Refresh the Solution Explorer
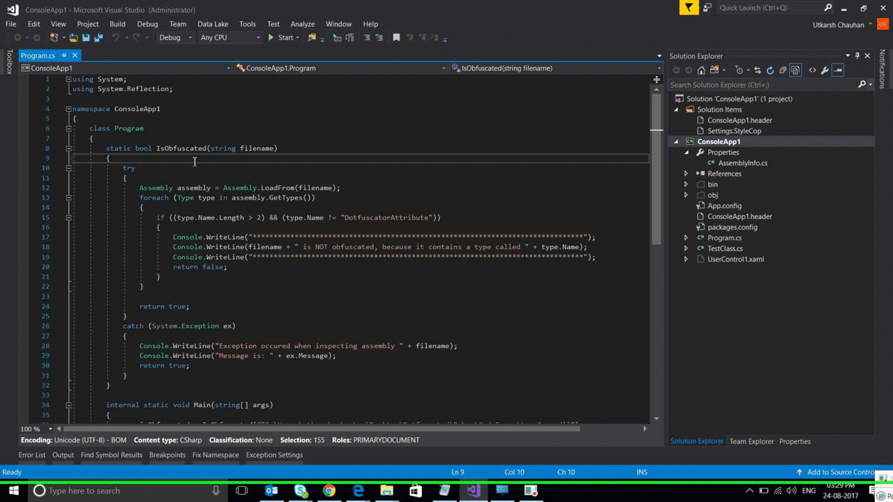893x502 pixels. [769, 70]
